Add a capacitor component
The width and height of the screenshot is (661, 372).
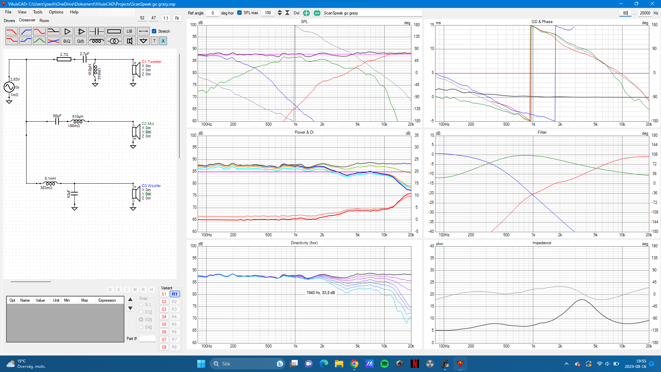point(96,31)
